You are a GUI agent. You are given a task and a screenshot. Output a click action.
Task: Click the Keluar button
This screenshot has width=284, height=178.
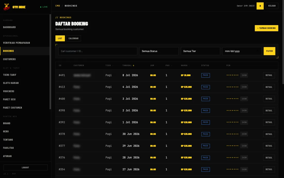coord(272,6)
